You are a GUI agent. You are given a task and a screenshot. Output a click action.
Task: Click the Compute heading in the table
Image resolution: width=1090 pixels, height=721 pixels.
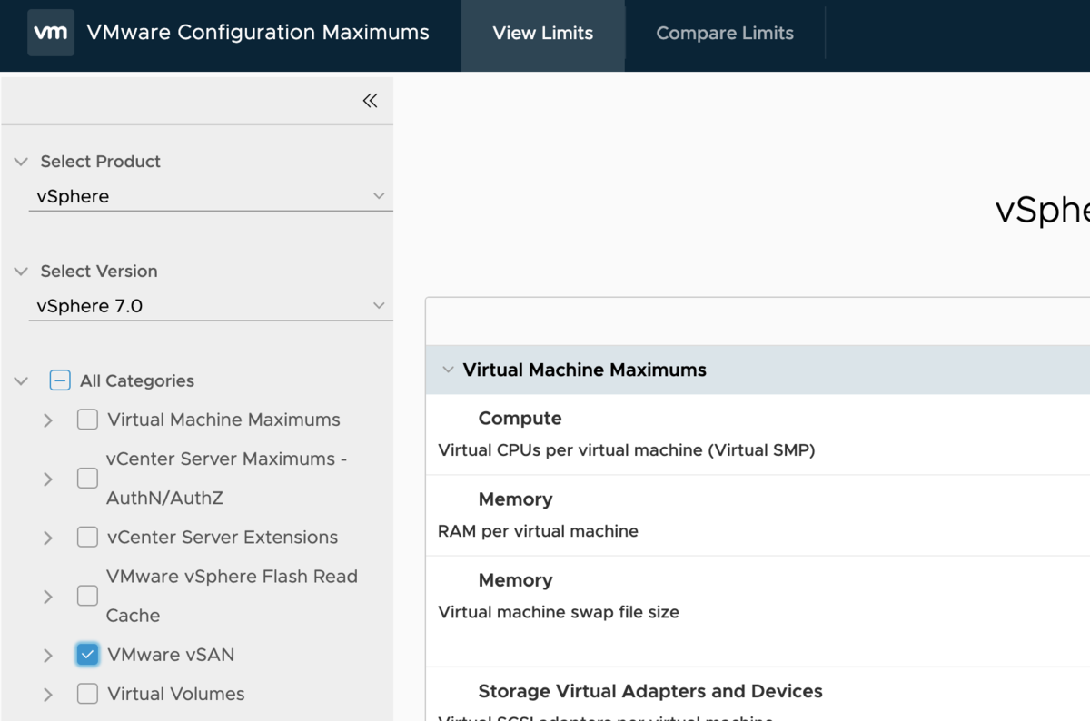(520, 419)
